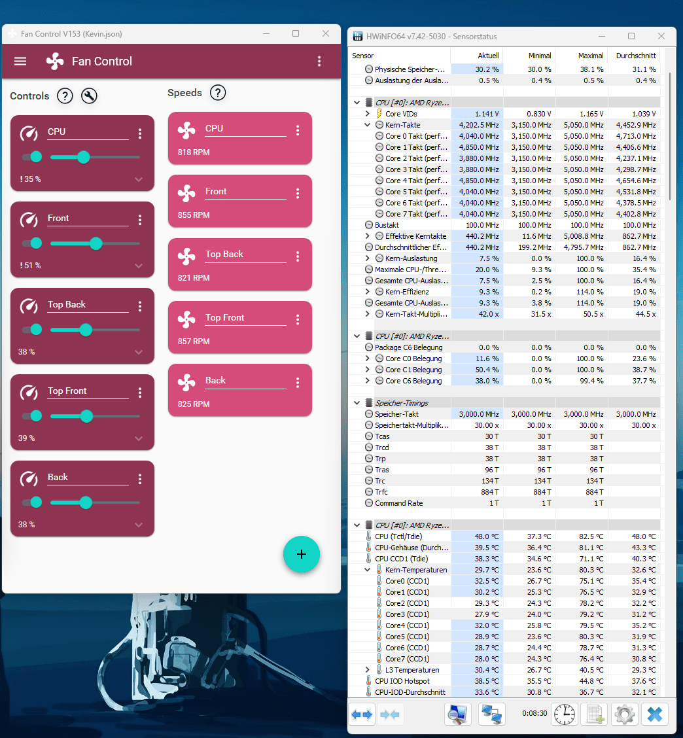Viewport: 683px width, 738px height.
Task: Select the Bustakt sensor row
Action: [504, 225]
